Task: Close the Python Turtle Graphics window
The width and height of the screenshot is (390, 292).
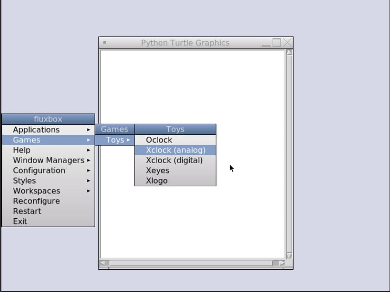Action: (x=287, y=43)
